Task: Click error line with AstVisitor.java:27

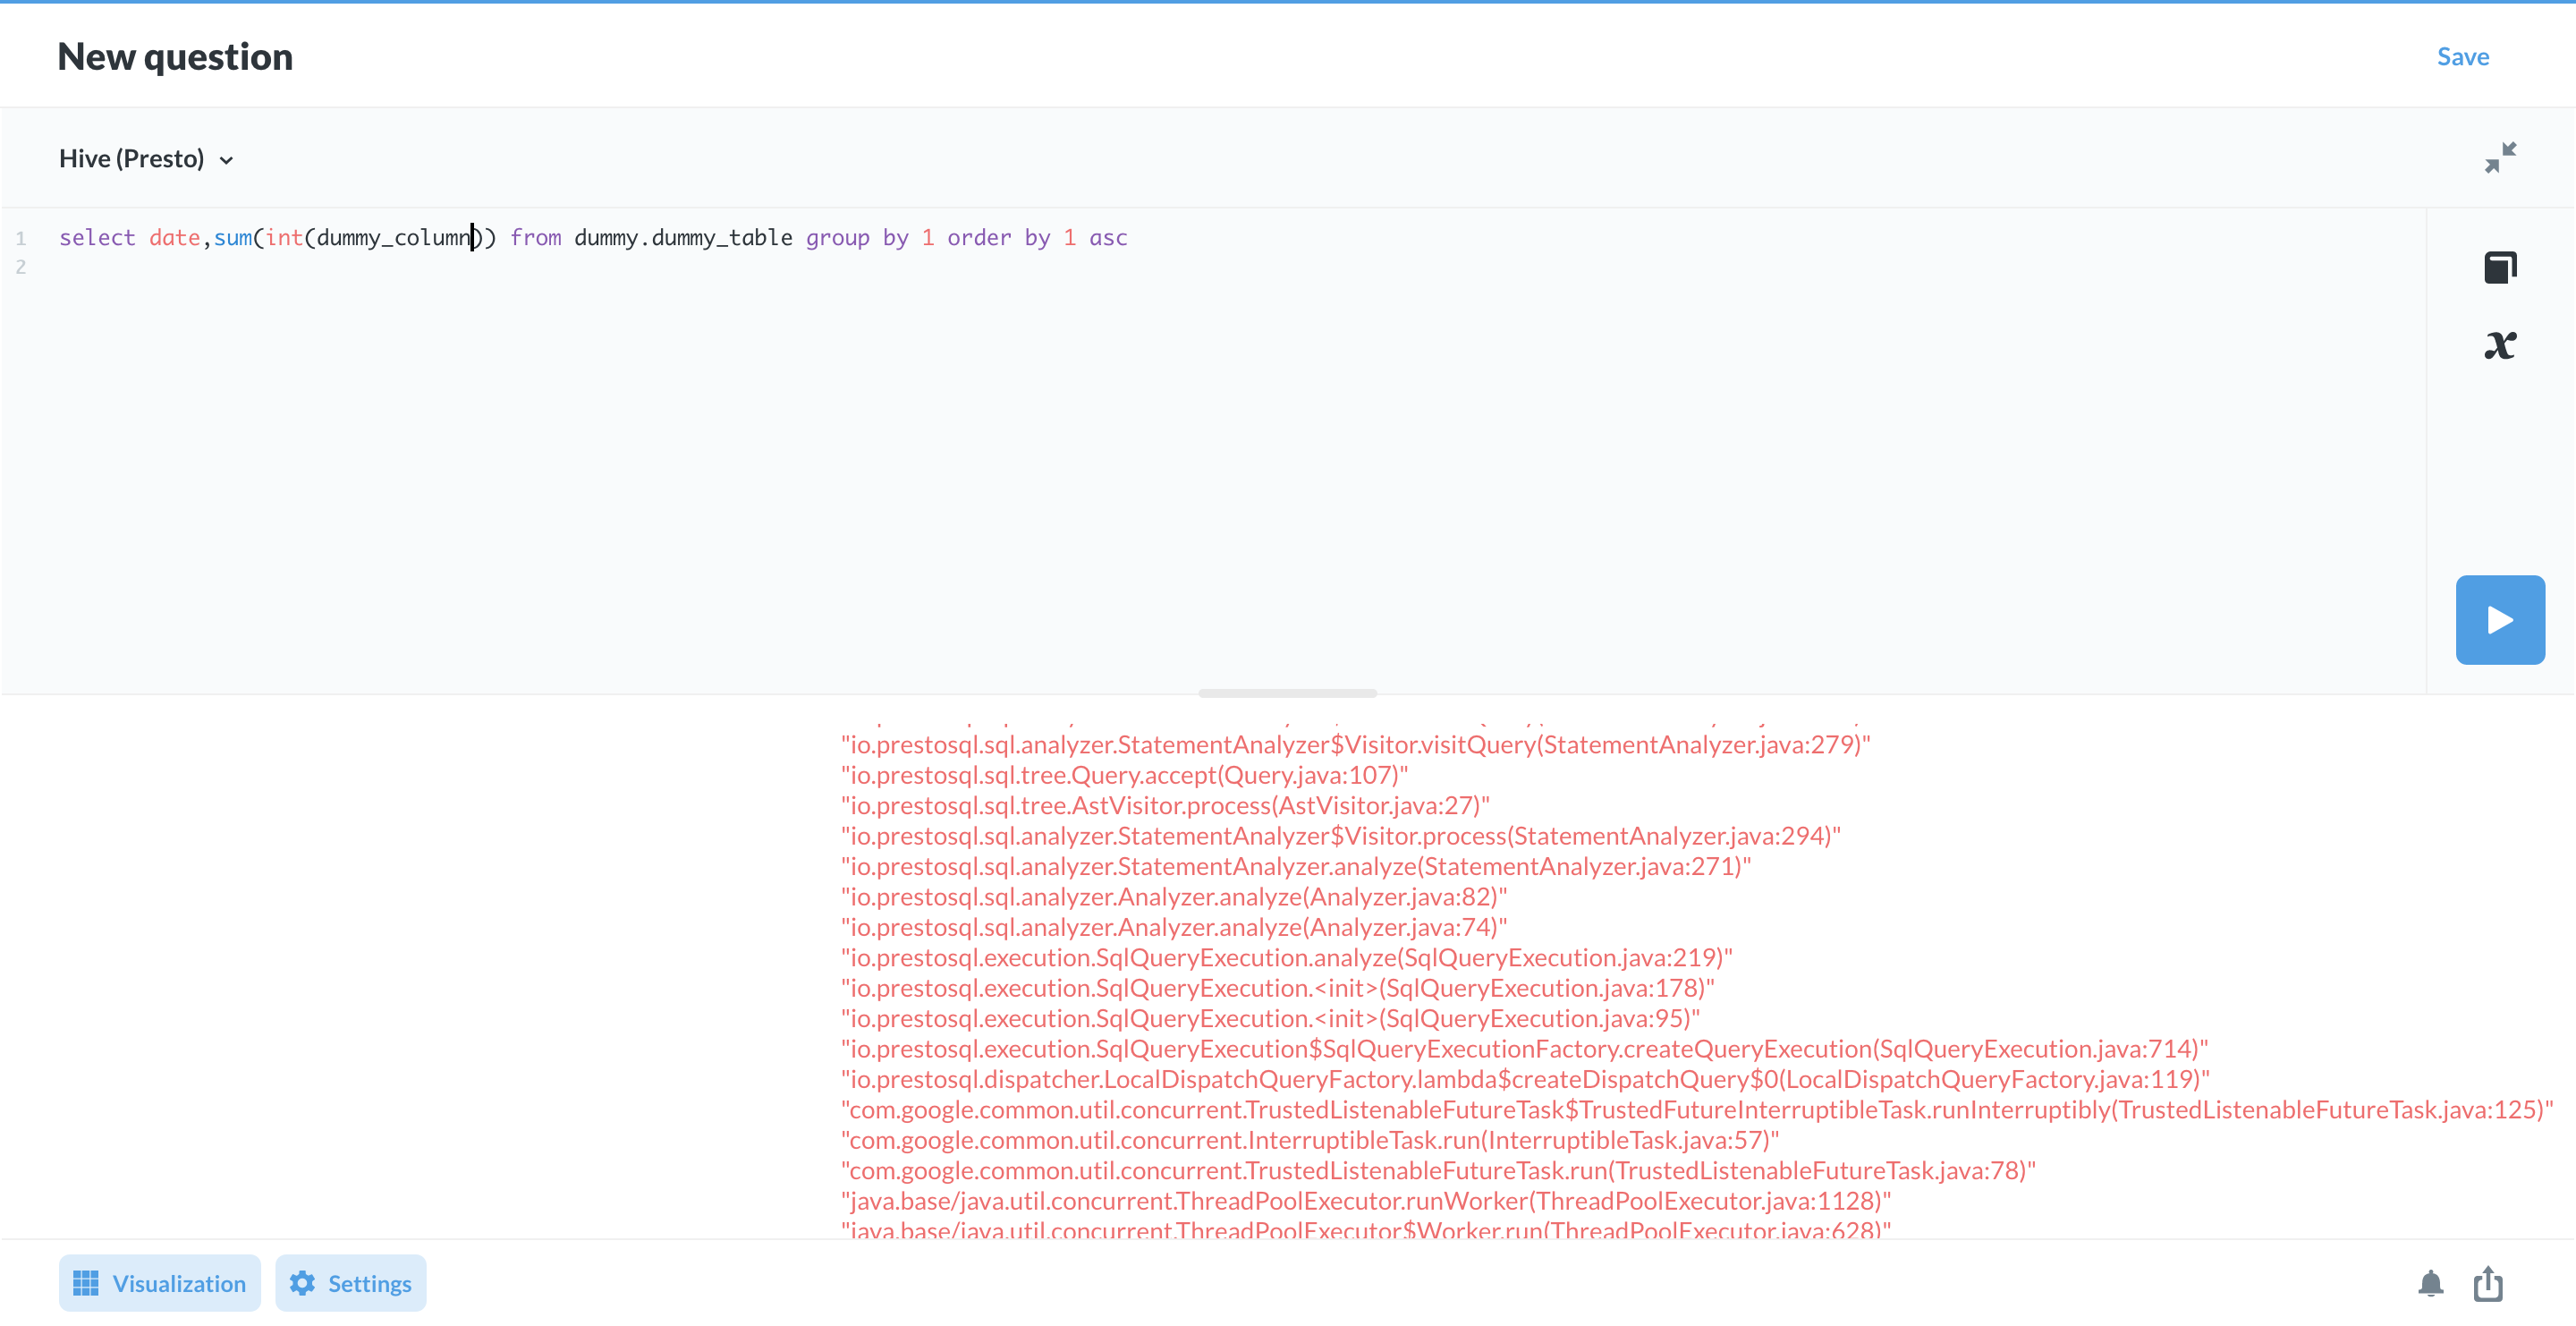Action: [1165, 805]
